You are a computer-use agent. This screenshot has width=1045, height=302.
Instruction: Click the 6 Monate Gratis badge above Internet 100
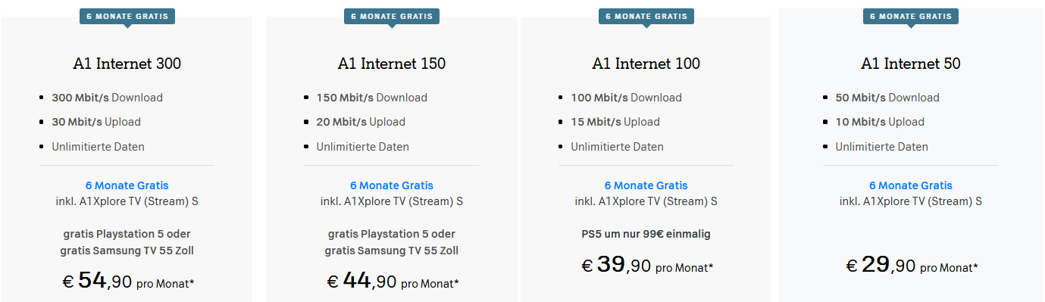[646, 16]
